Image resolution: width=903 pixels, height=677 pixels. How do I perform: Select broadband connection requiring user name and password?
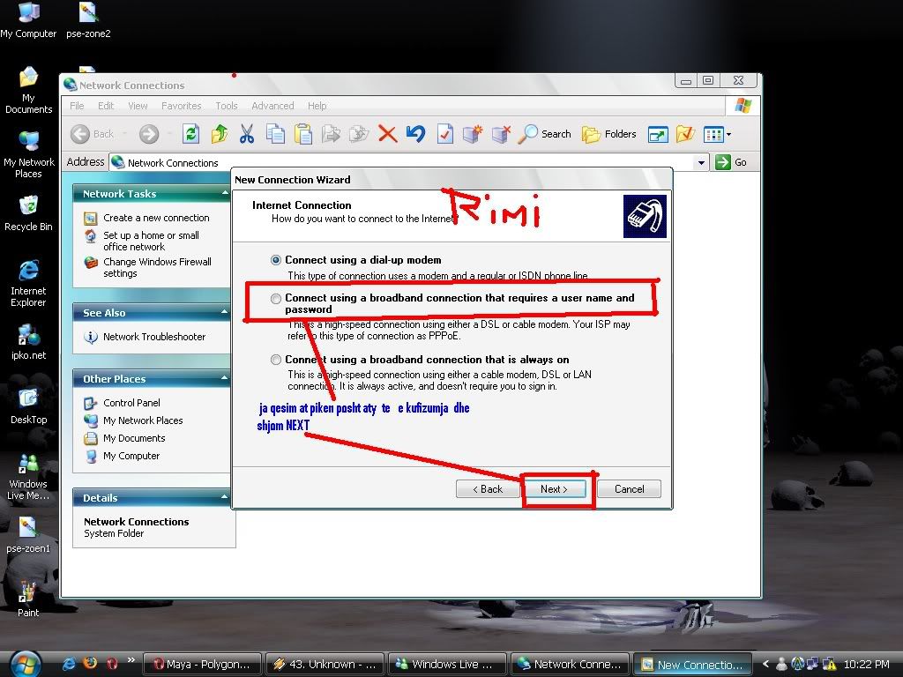tap(276, 298)
